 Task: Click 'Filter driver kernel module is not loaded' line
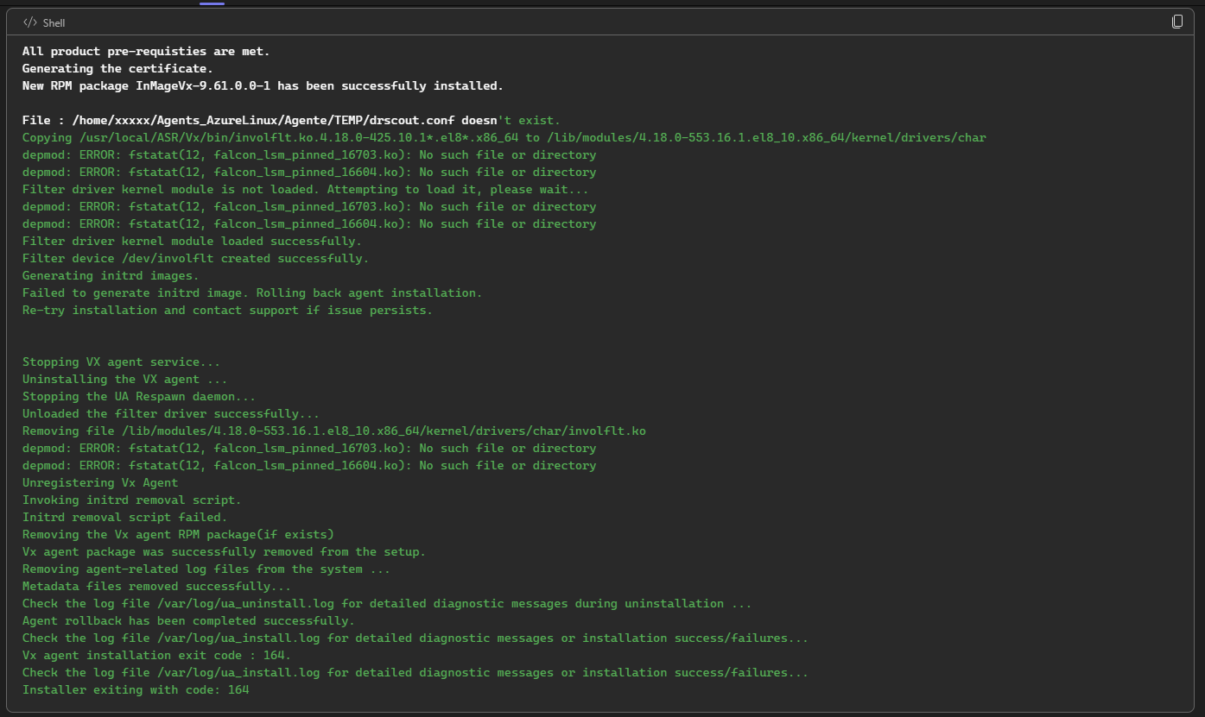(x=305, y=190)
